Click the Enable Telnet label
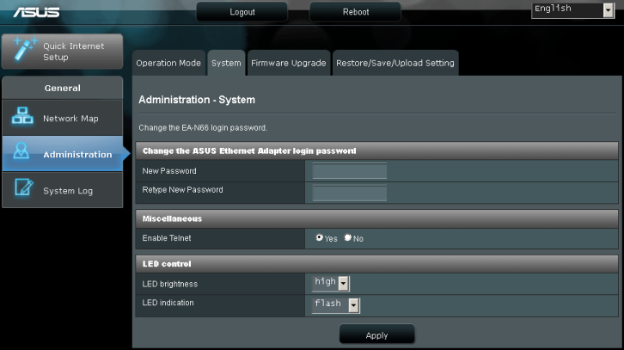The width and height of the screenshot is (624, 350). click(167, 238)
